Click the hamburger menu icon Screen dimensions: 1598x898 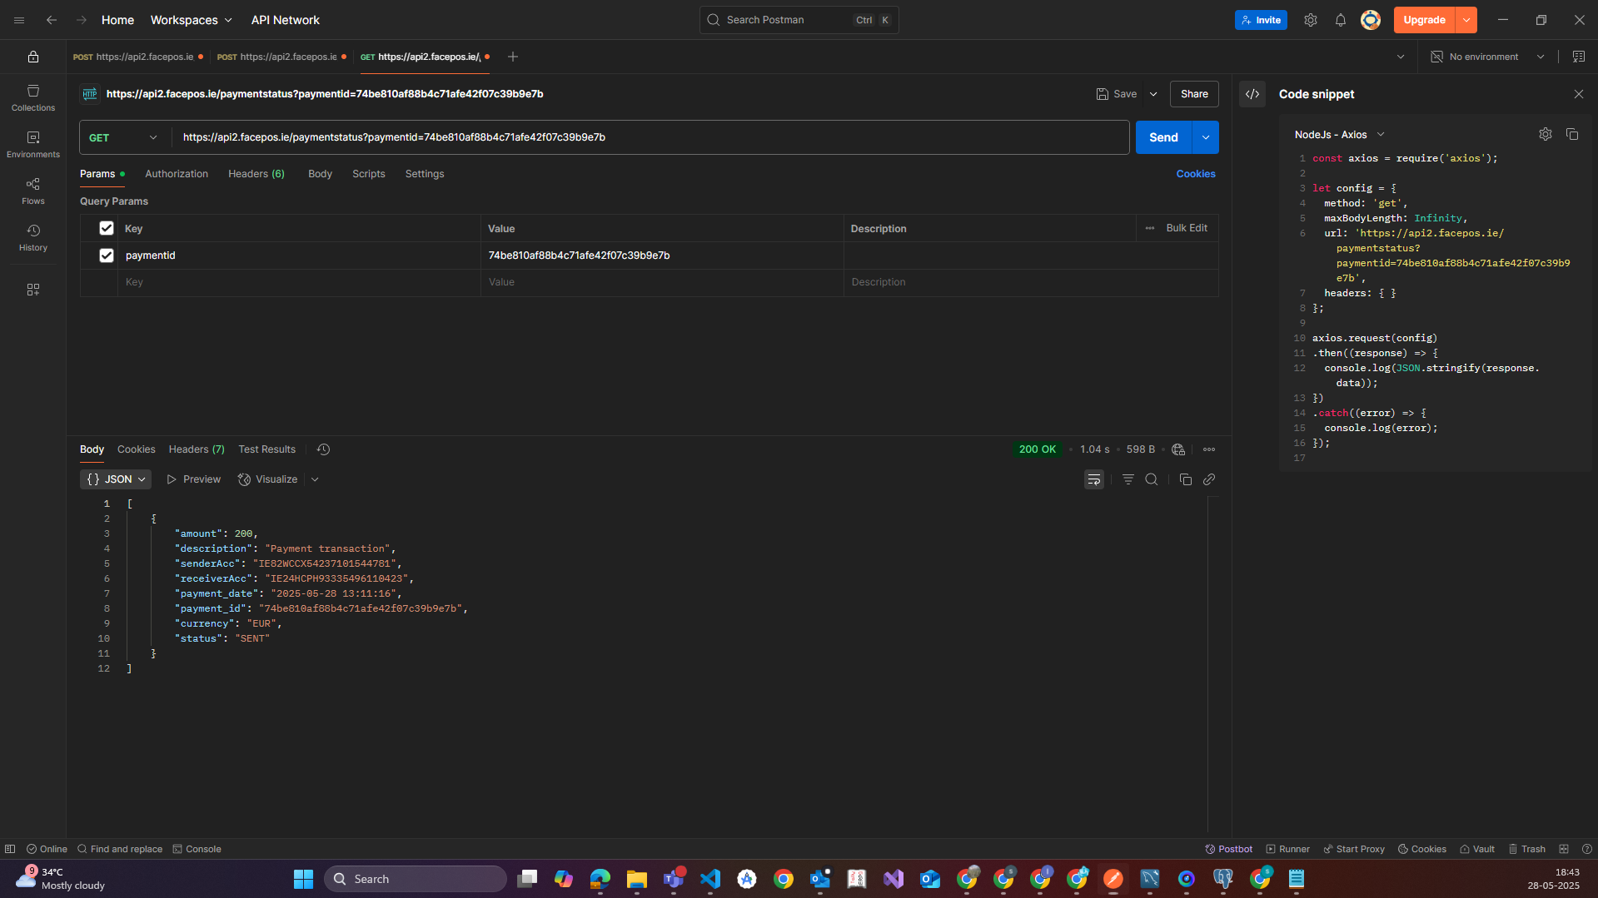[x=19, y=20]
